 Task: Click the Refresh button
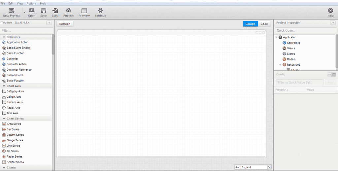click(65, 24)
